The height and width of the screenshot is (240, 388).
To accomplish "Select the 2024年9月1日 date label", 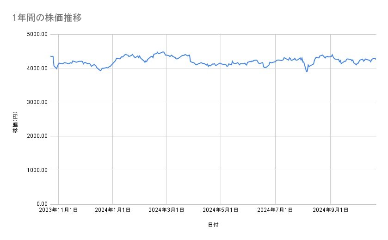I will [330, 210].
